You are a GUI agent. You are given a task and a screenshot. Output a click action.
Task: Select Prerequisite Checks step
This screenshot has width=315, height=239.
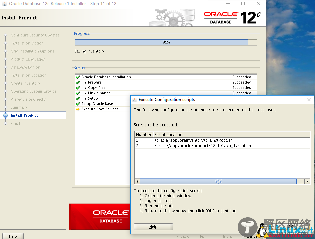point(28,99)
